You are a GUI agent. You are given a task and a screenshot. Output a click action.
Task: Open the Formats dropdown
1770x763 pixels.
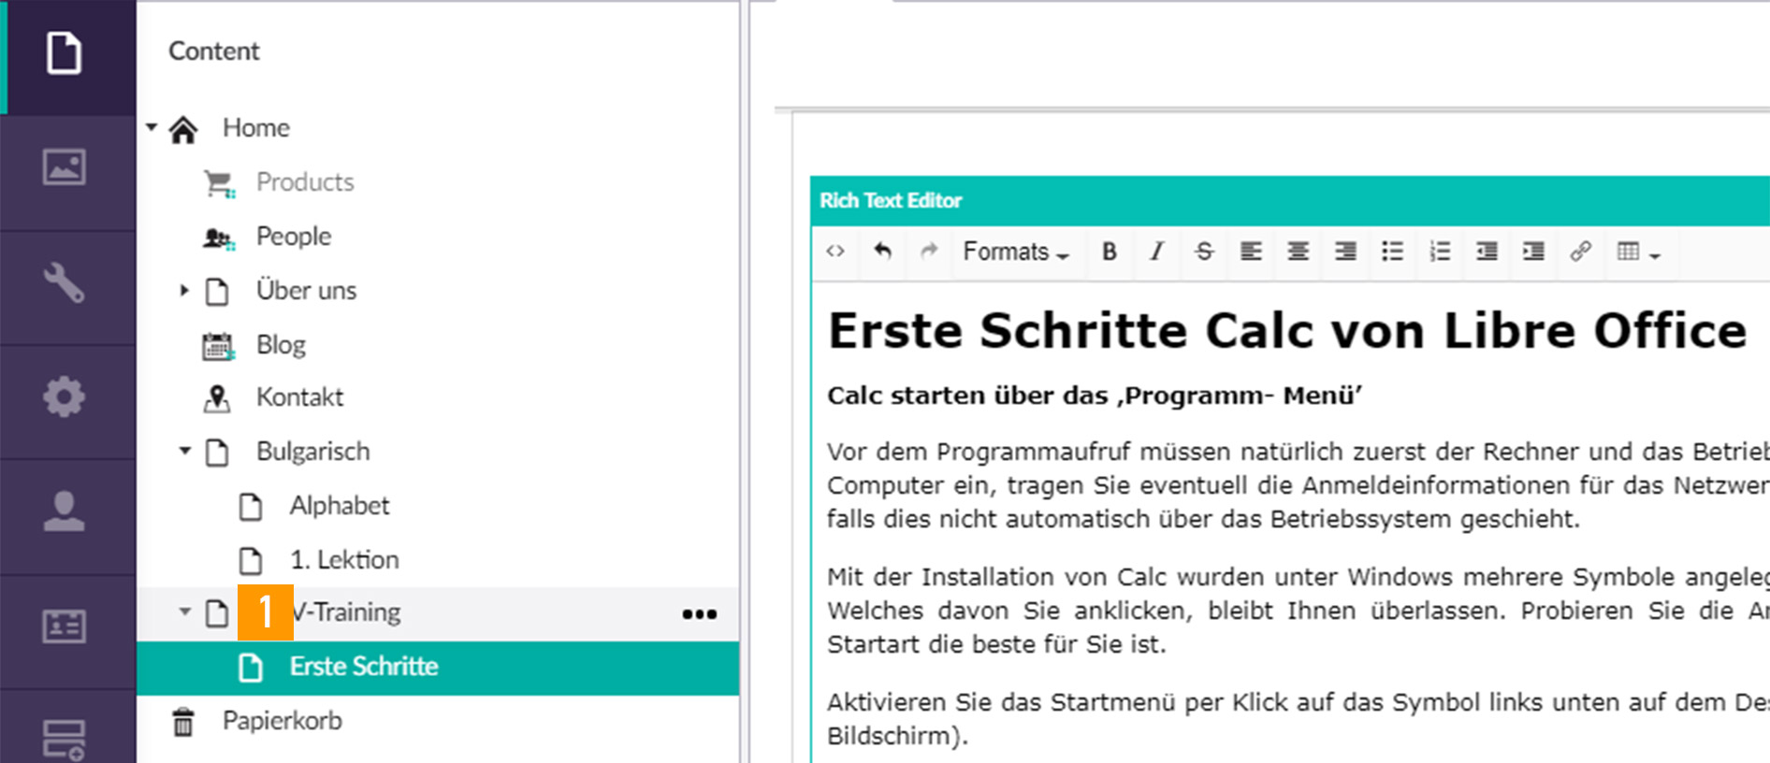tap(1016, 252)
